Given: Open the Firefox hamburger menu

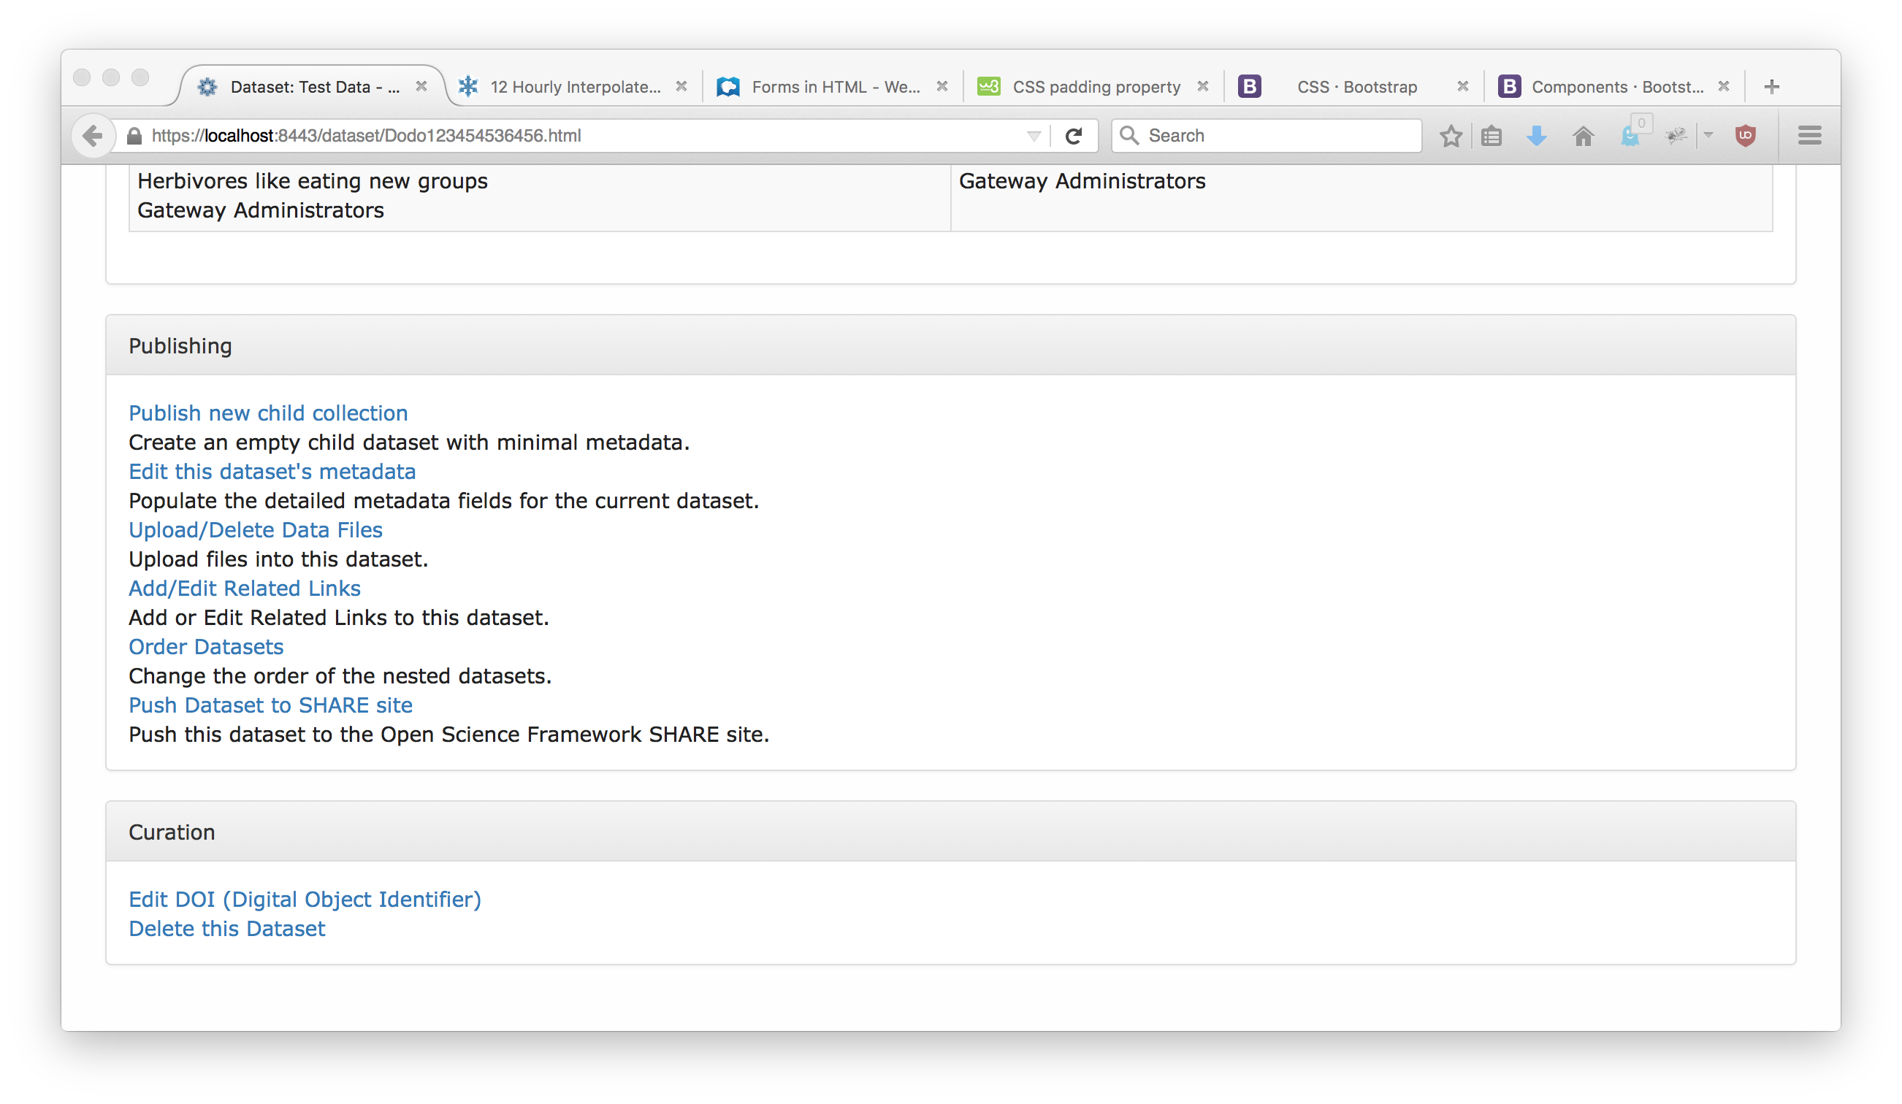Looking at the screenshot, I should (x=1809, y=136).
